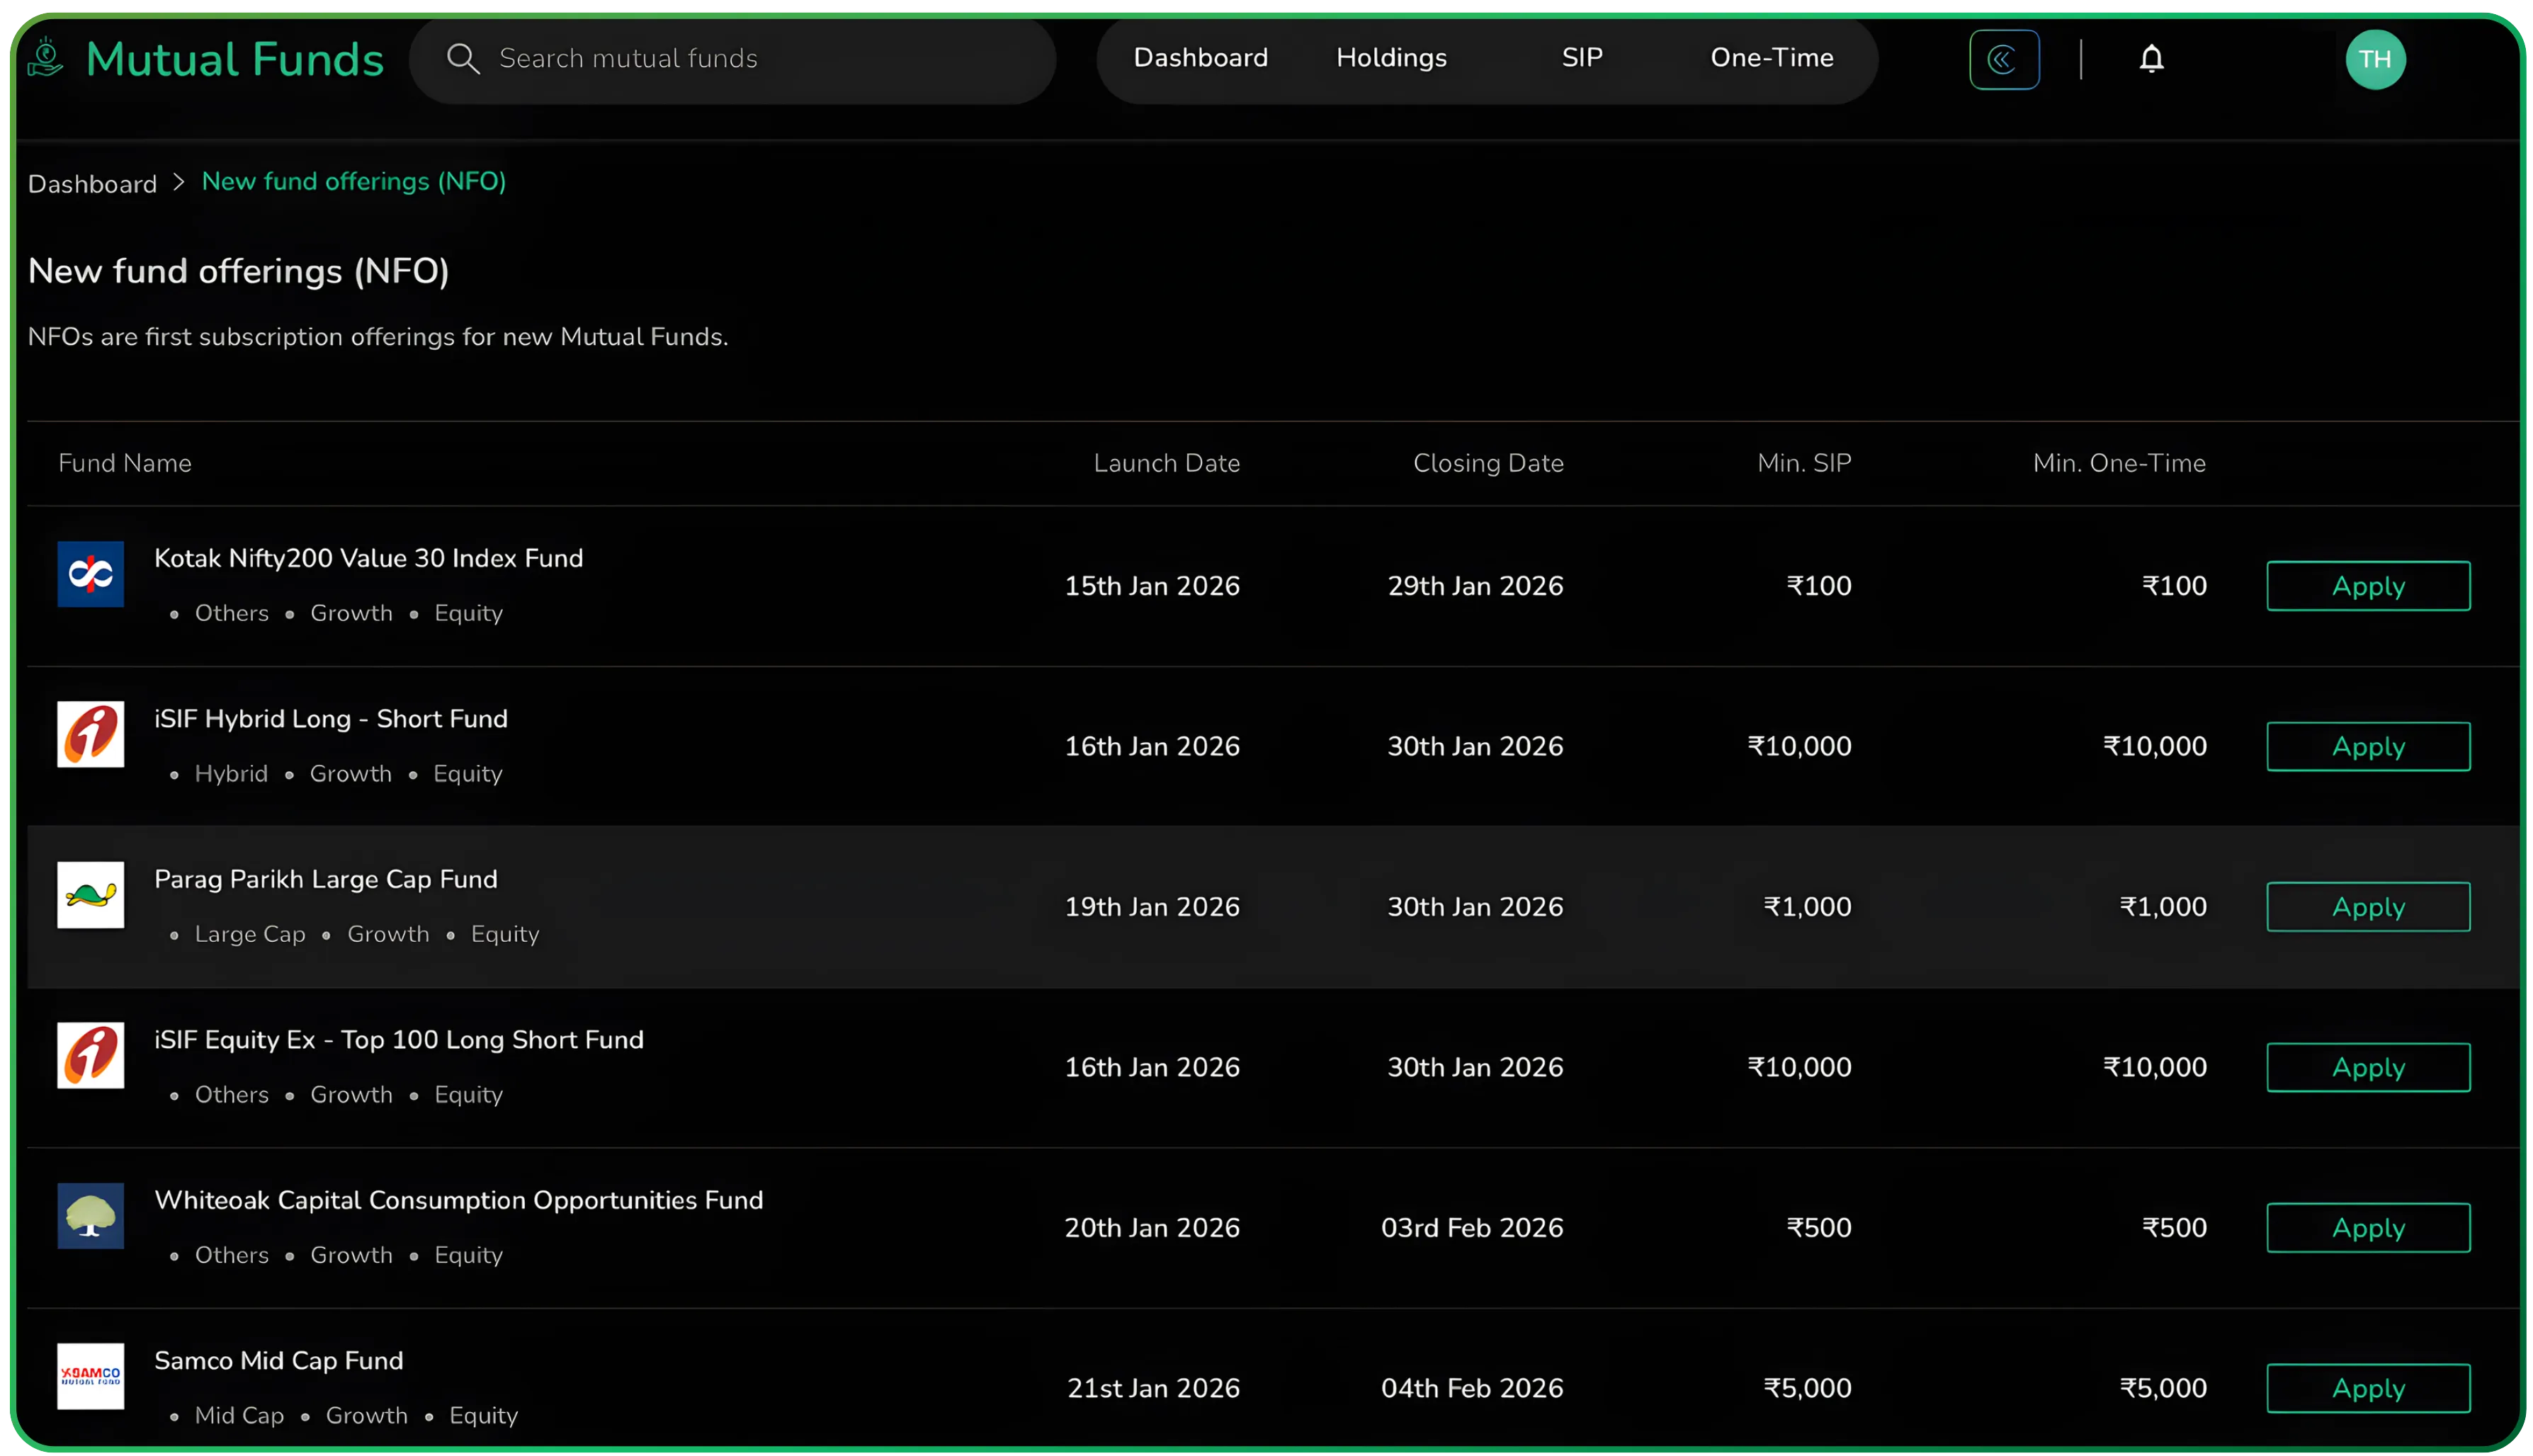Screen dimensions: 2533x1456
Task: Click the Min. One-Time column header
Action: tap(2118, 463)
